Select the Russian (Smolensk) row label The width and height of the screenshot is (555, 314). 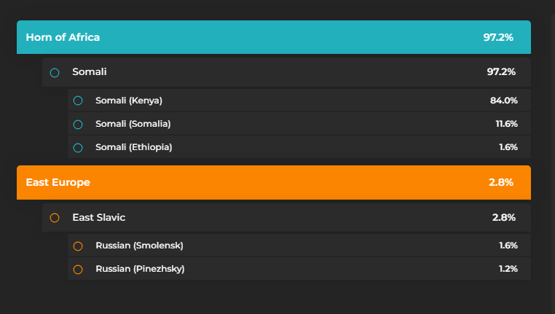pyautogui.click(x=138, y=246)
